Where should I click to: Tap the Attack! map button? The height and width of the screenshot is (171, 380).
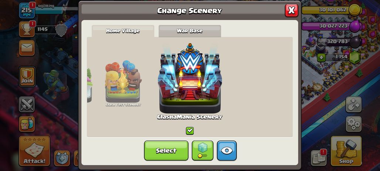pos(34,151)
